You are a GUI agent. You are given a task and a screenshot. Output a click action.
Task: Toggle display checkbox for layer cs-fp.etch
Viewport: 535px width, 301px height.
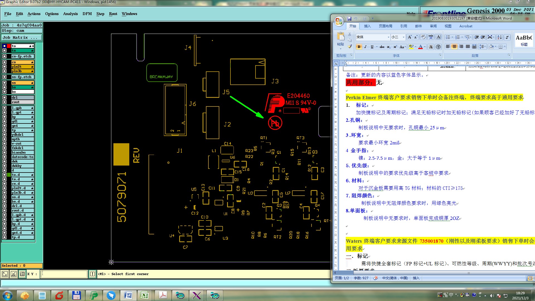[4, 56]
